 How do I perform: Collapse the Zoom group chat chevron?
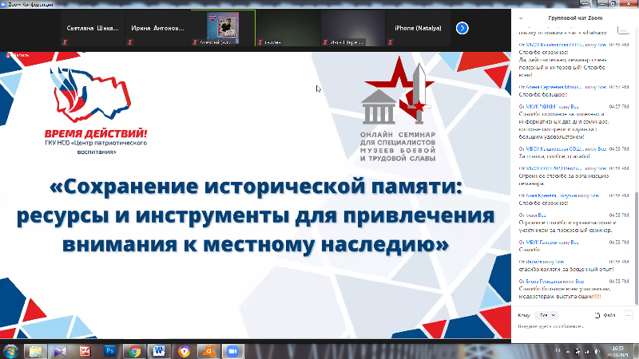pos(521,18)
